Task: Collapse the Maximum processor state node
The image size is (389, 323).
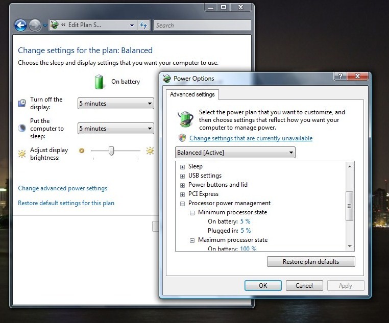Action: (192, 240)
